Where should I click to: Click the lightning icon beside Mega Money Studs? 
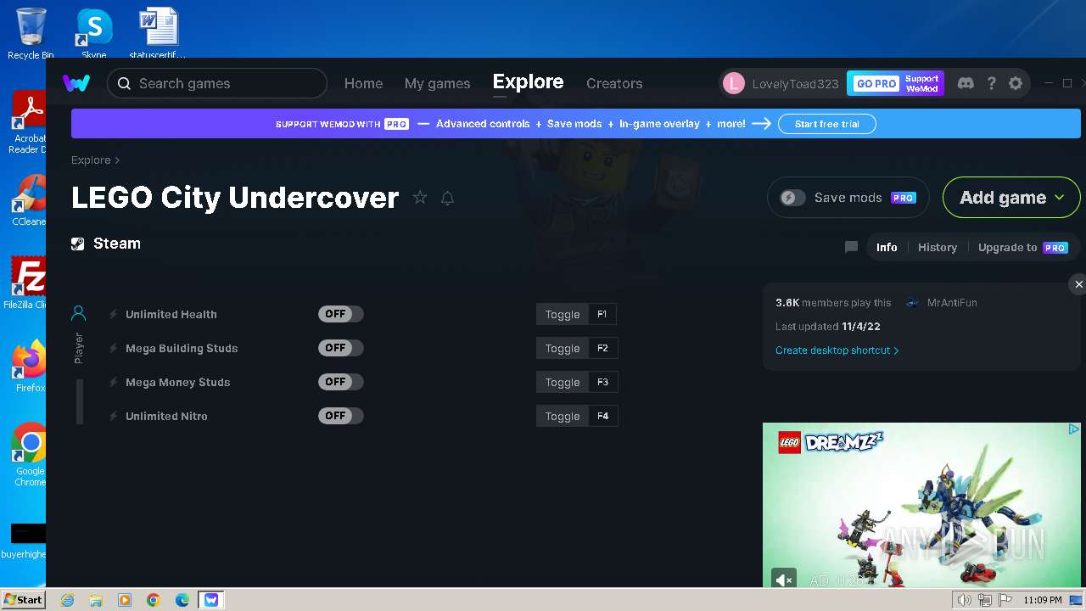[113, 382]
